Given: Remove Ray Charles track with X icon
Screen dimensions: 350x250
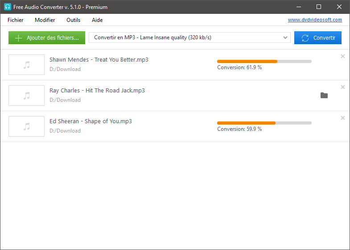Looking at the screenshot, I should point(342,87).
